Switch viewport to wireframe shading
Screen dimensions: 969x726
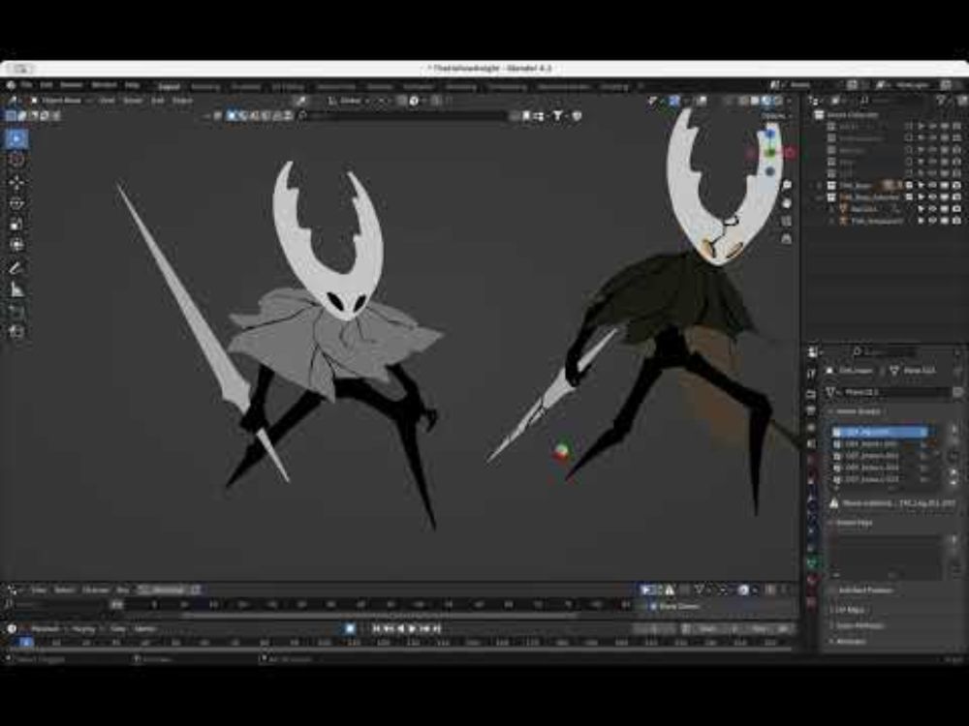[x=744, y=101]
